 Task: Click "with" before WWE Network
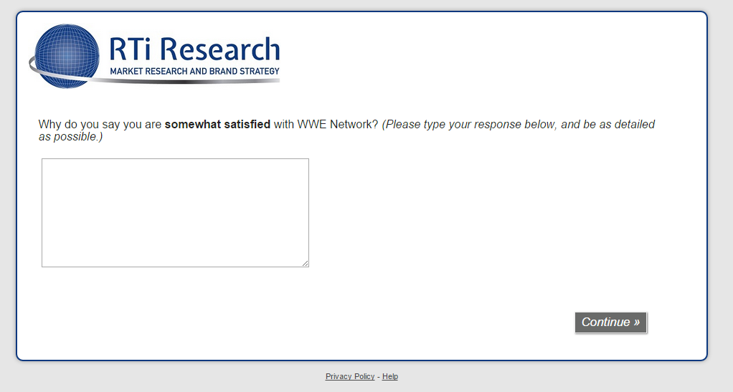click(x=284, y=125)
